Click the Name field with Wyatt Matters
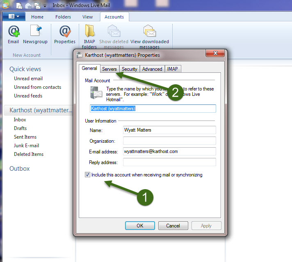Viewport: 292px width, 262px height. pos(169,130)
